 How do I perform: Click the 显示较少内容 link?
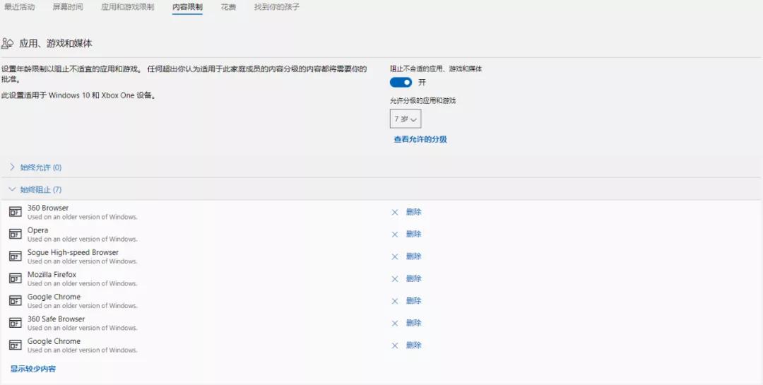pyautogui.click(x=33, y=369)
